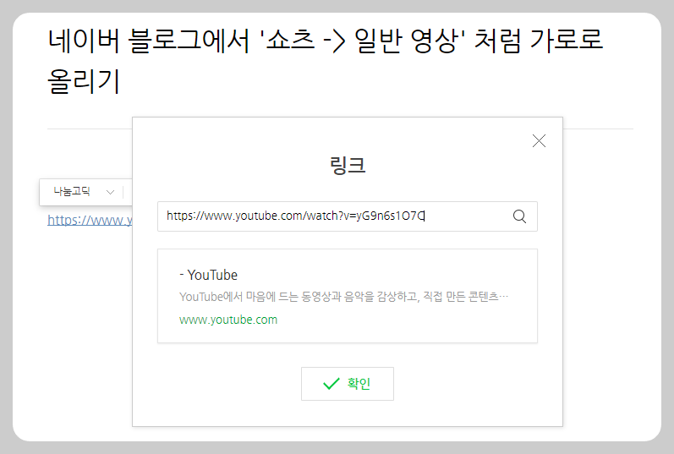
Task: Click the green www.youtube.com address in preview
Action: (228, 320)
